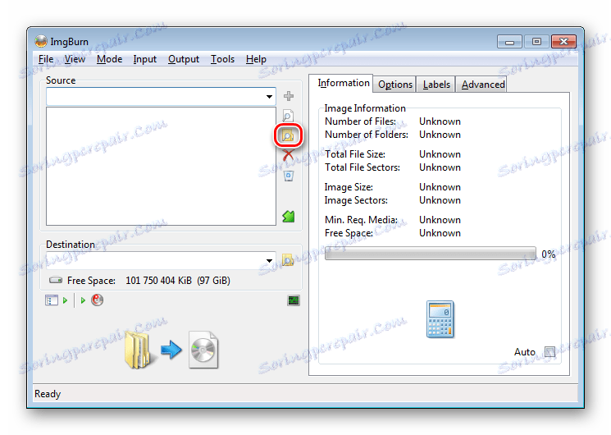Screen dimensions: 611x435
Task: Click the second green play arrow
Action: pyautogui.click(x=83, y=300)
